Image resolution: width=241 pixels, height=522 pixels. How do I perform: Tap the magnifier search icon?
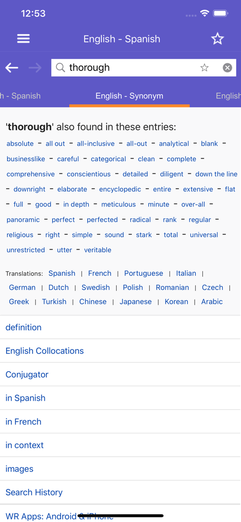60,68
